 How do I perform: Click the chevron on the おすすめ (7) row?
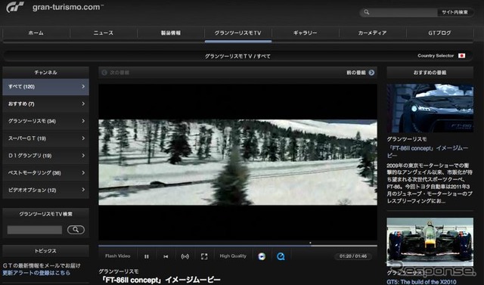[x=83, y=104]
